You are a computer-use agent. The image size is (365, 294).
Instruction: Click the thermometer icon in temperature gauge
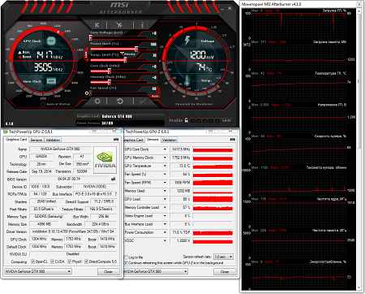[187, 80]
